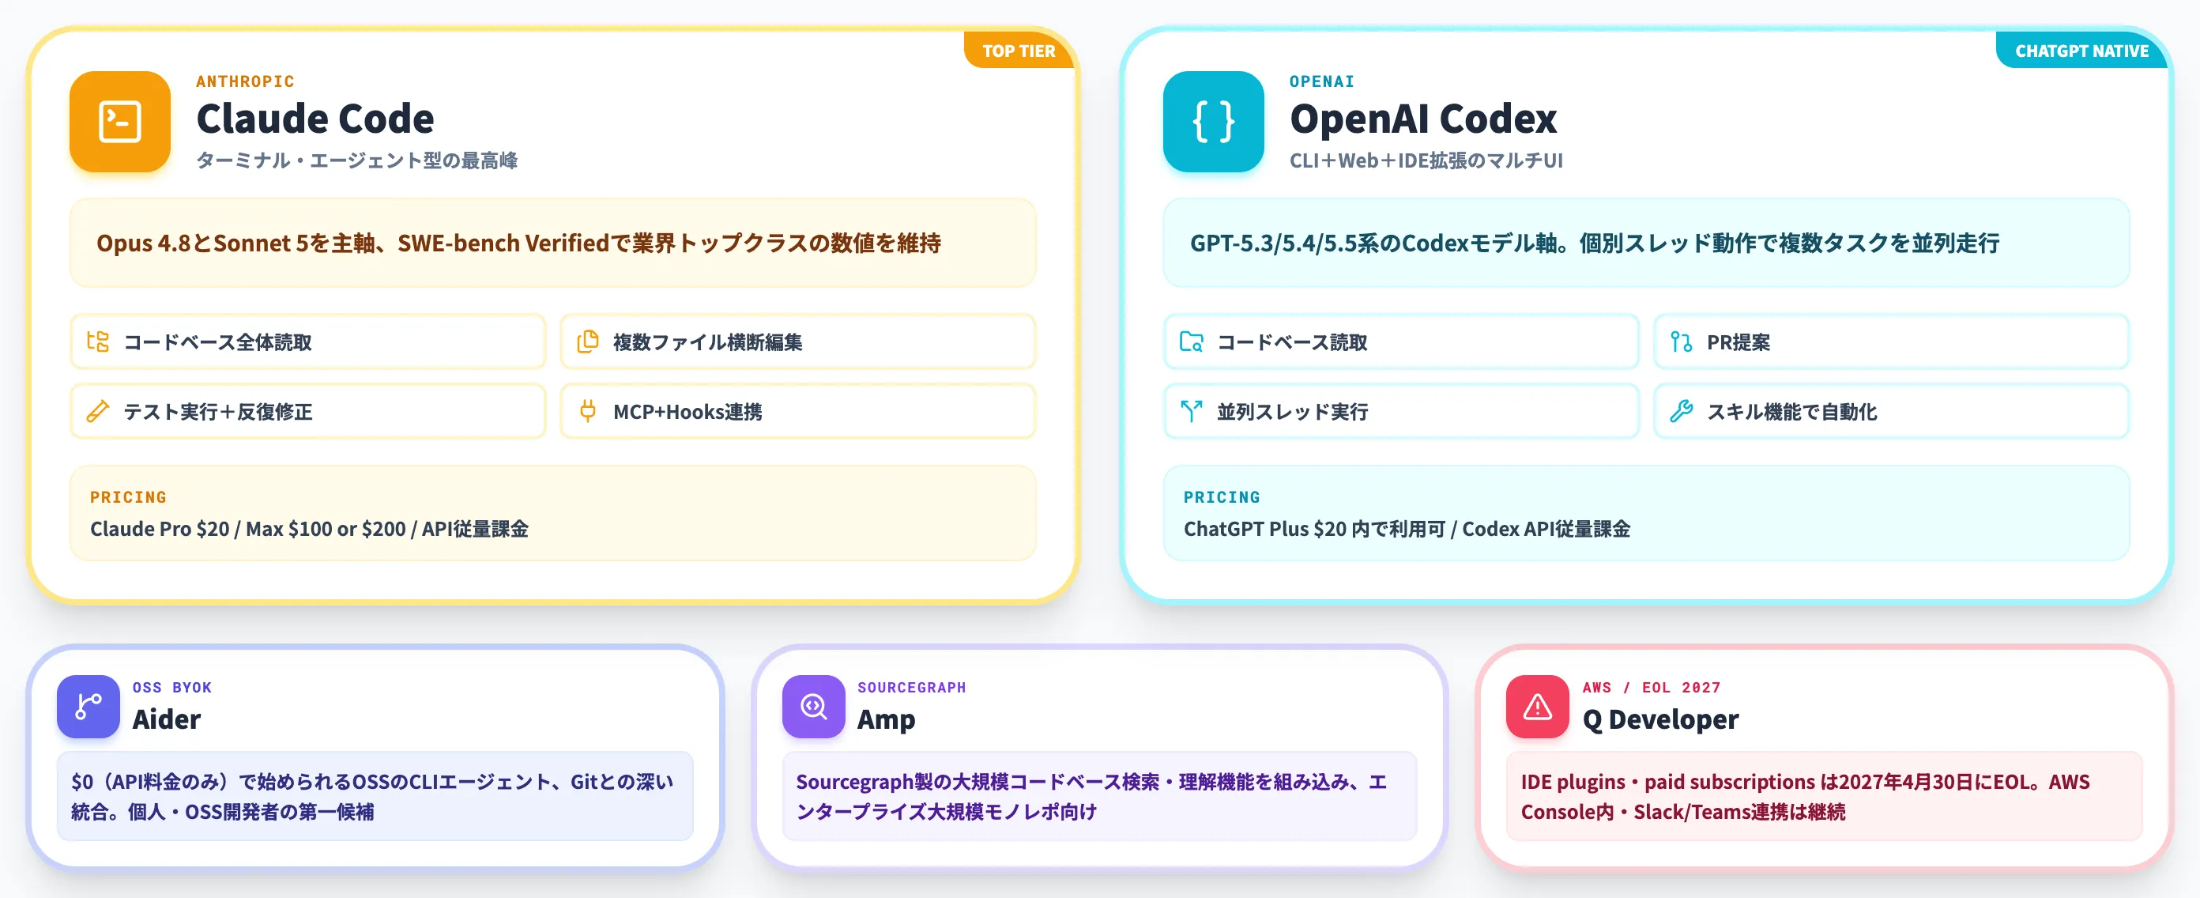Click the tree icon beside コードベース全体読取
This screenshot has width=2200, height=898.
coord(98,341)
